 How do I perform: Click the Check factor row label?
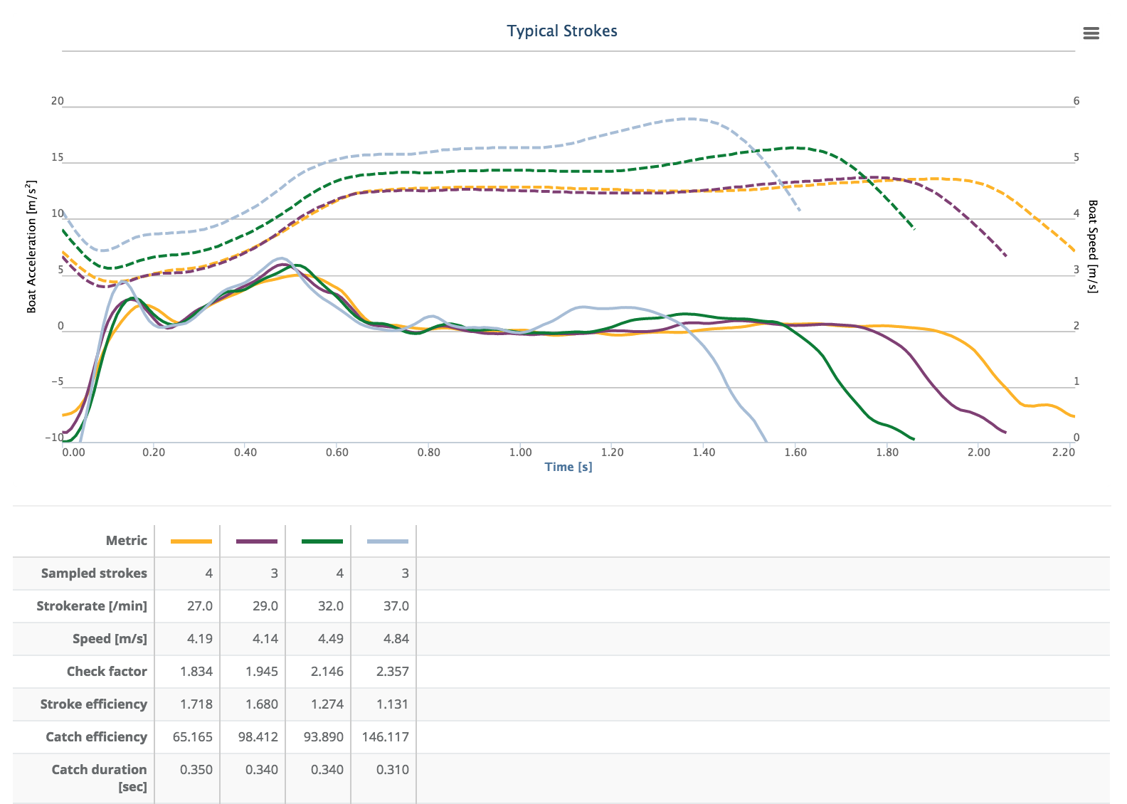coord(107,672)
